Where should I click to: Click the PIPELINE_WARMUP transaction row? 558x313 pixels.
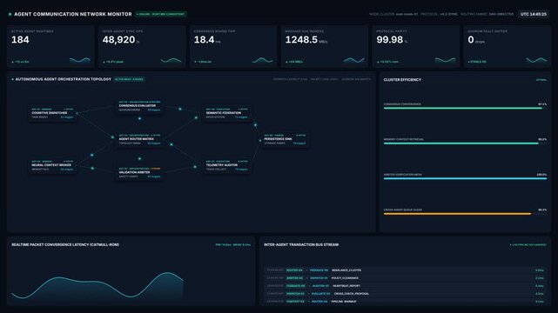406,302
